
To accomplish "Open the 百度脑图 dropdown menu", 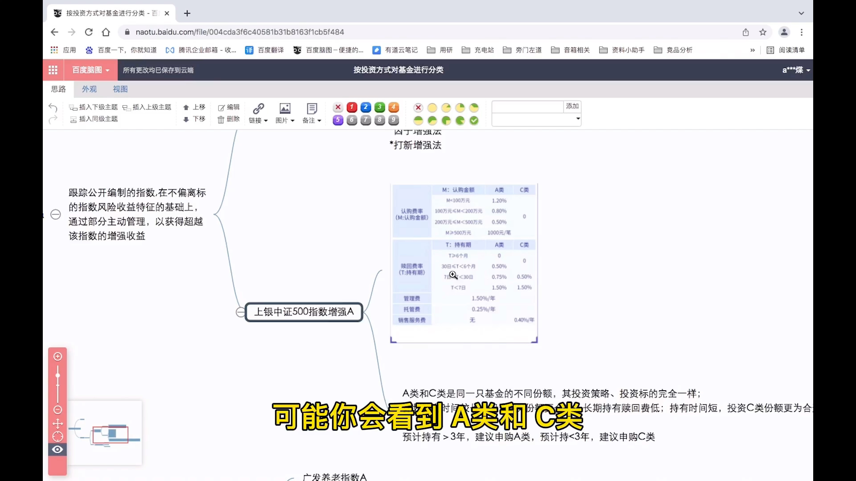I will 91,70.
